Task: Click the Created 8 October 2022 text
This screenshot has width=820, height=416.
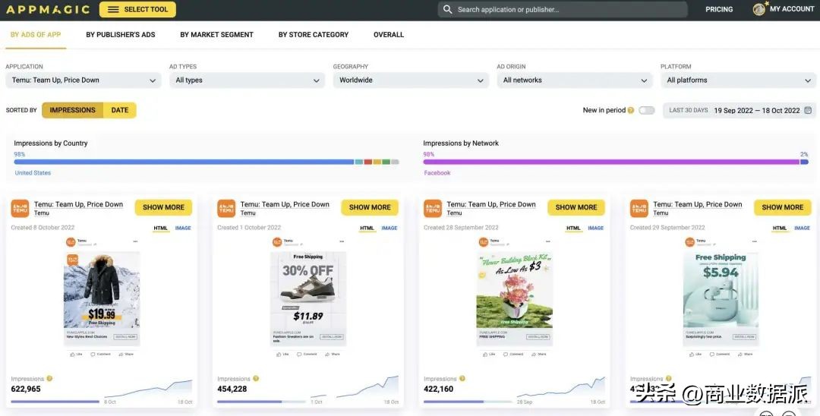Action: point(43,228)
